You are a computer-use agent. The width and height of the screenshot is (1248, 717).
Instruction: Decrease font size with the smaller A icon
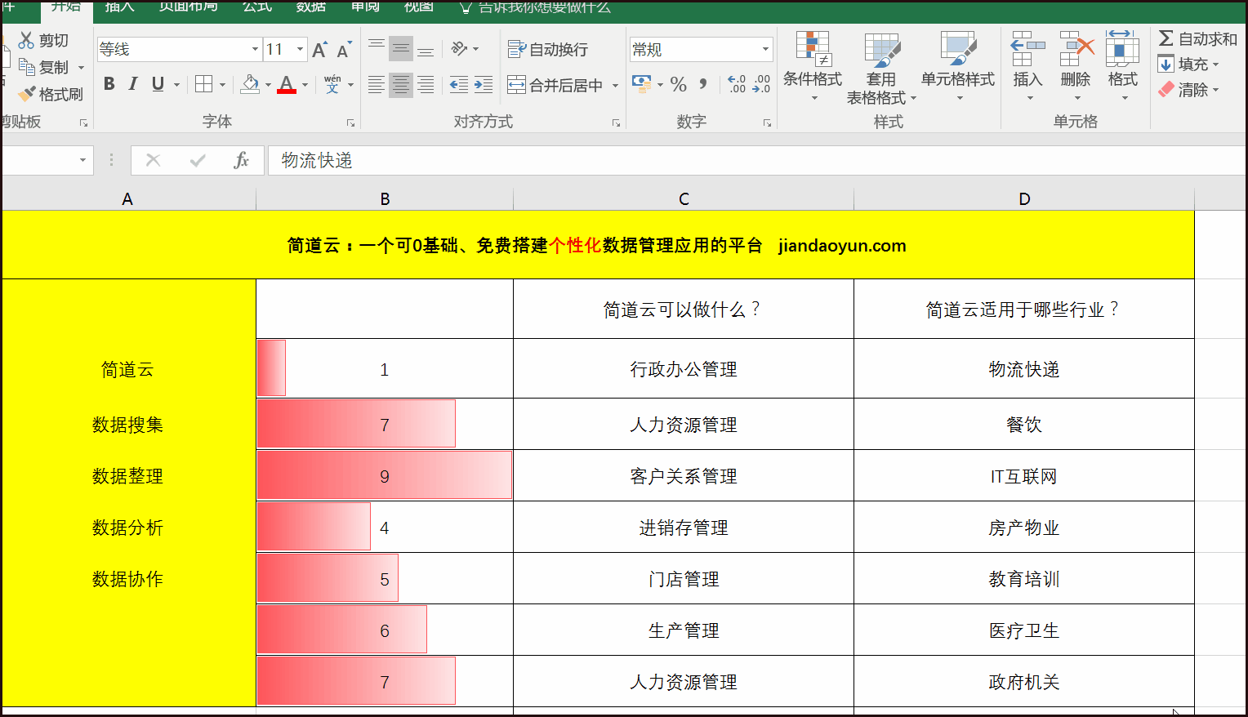(344, 50)
